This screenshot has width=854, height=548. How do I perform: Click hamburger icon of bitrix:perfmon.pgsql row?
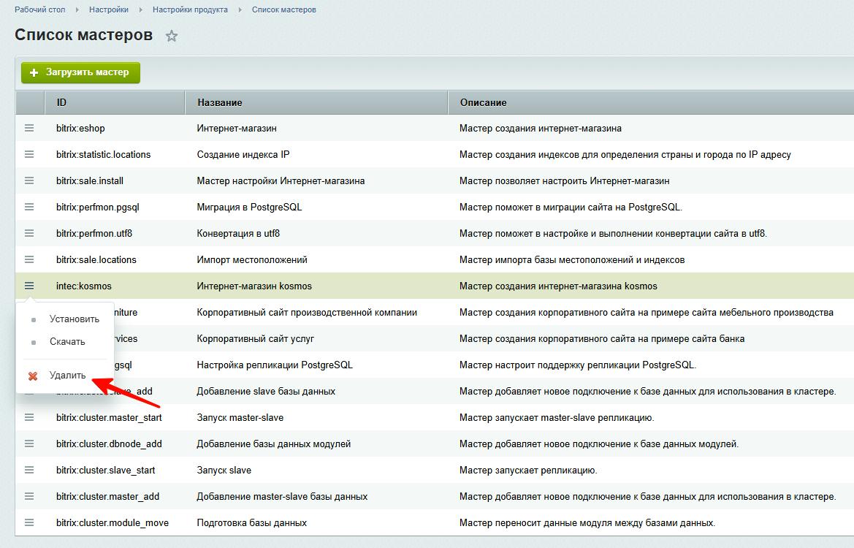(x=29, y=207)
